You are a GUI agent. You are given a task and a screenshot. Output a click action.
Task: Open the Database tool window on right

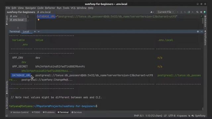pyautogui.click(x=205, y=21)
